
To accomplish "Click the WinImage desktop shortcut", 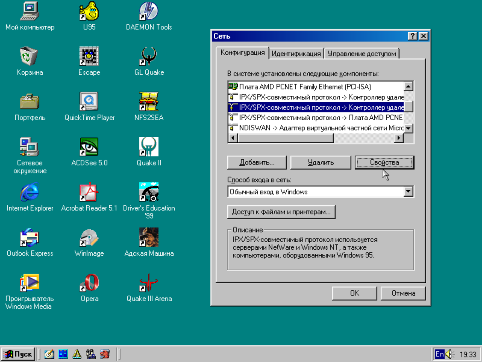I will coord(89,238).
